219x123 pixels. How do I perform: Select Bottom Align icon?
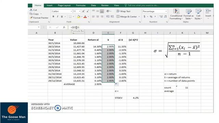tap(102, 11)
